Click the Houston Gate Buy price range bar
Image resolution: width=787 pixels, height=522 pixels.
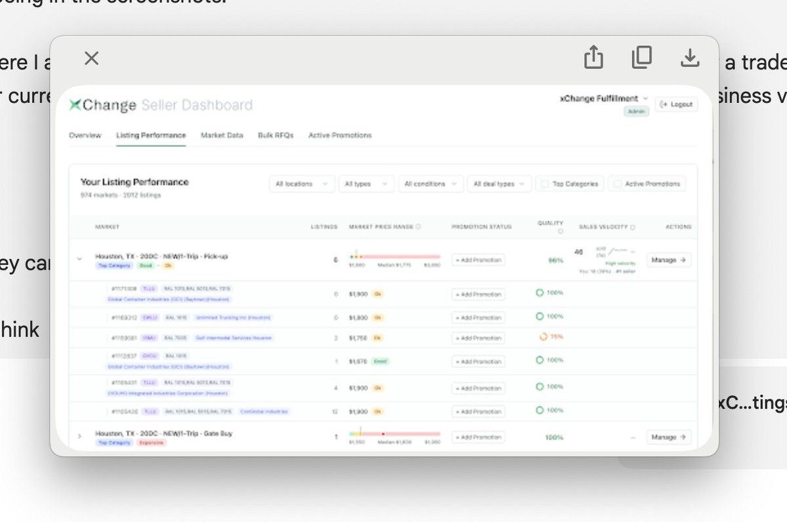(395, 433)
